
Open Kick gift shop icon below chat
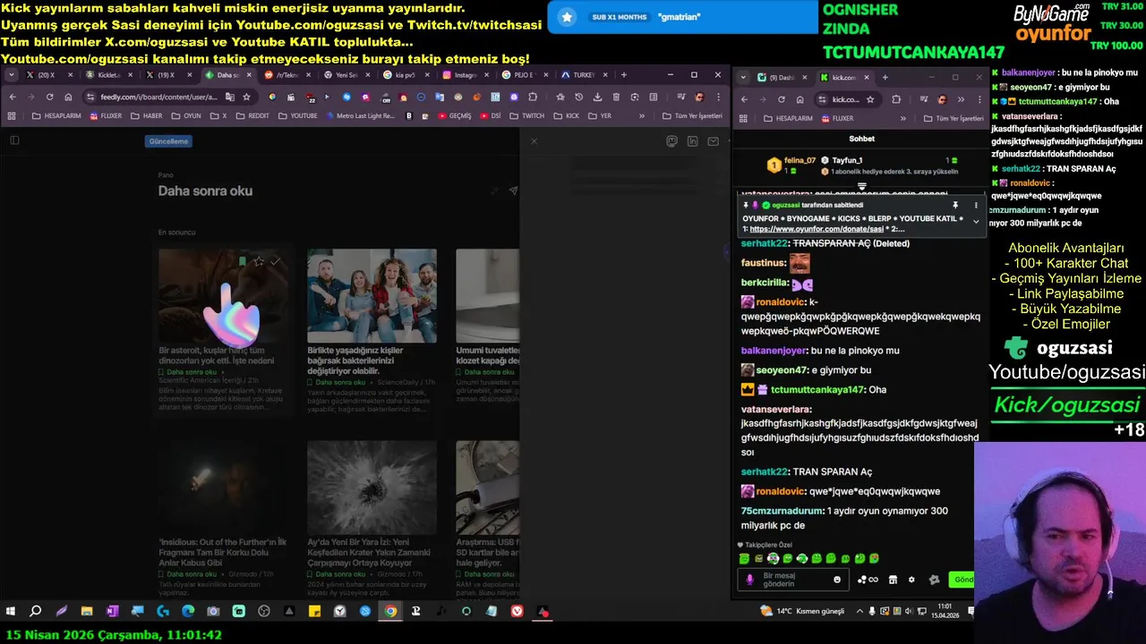pyautogui.click(x=892, y=580)
